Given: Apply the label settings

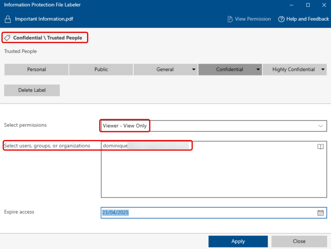Looking at the screenshot, I should 238,241.
